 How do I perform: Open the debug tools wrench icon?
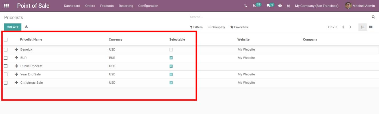pos(288,6)
